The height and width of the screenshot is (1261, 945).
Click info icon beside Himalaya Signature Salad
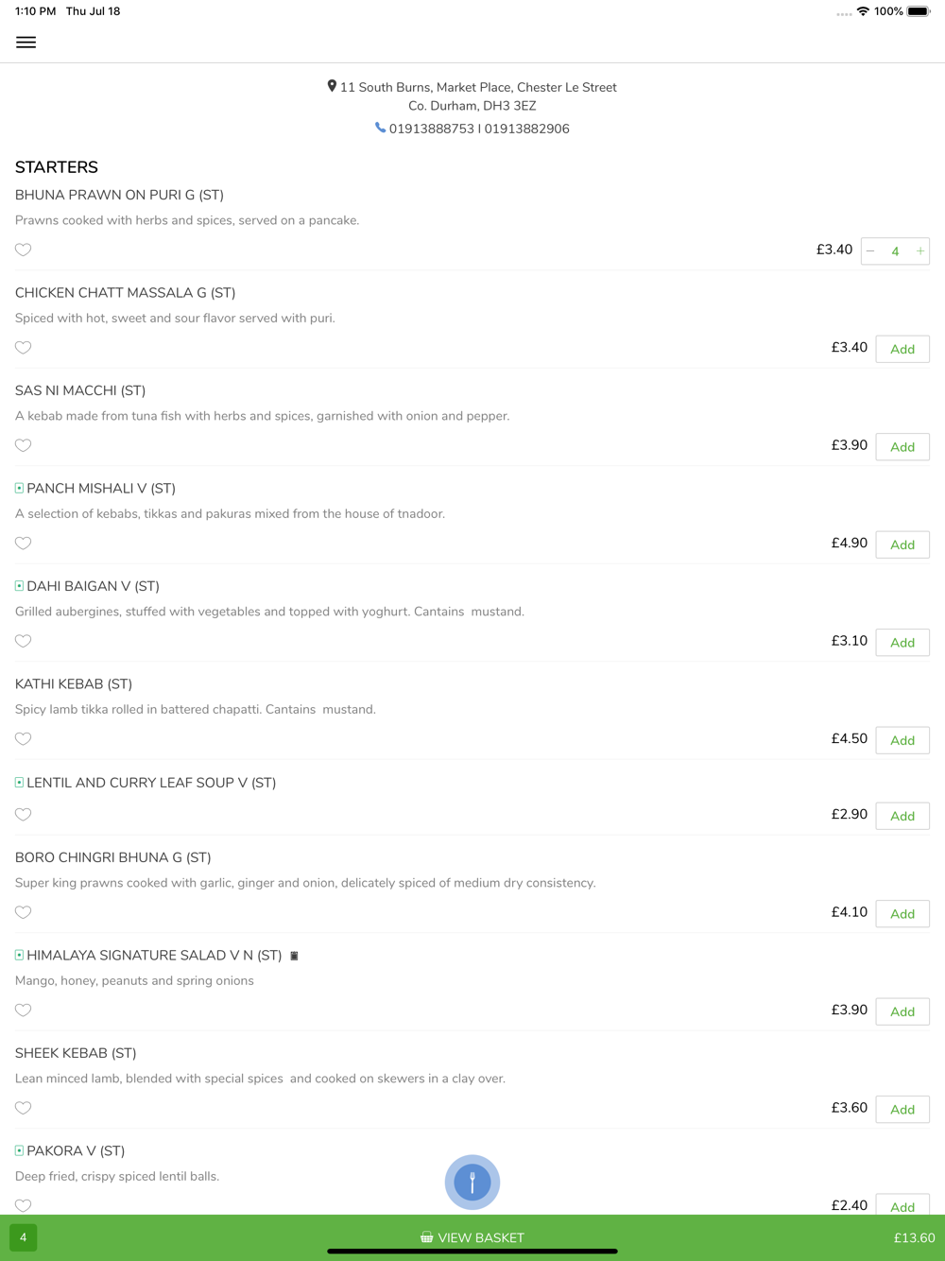pos(294,956)
